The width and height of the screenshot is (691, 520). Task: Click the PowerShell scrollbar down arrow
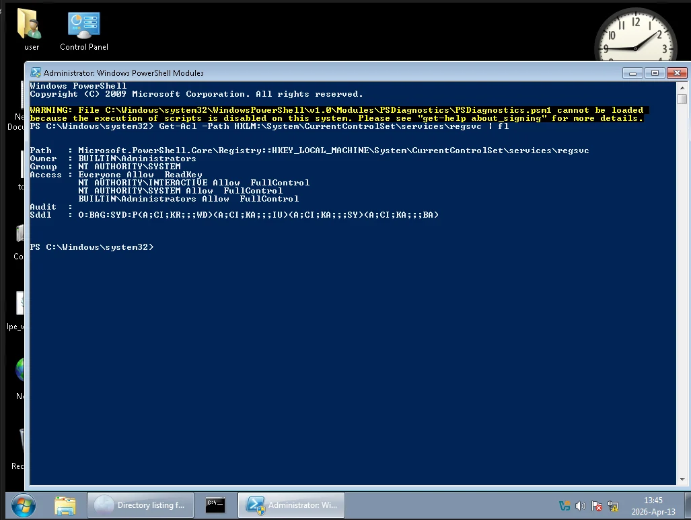pos(682,480)
